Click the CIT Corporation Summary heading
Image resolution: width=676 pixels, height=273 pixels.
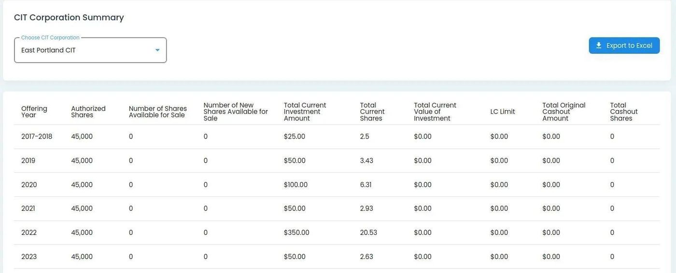point(69,17)
